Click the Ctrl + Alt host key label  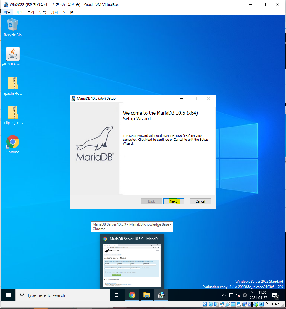[272, 304]
